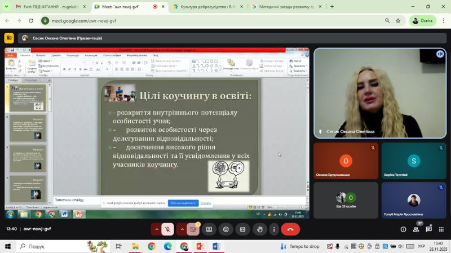Unmute the microphone in Meet

coord(167,229)
